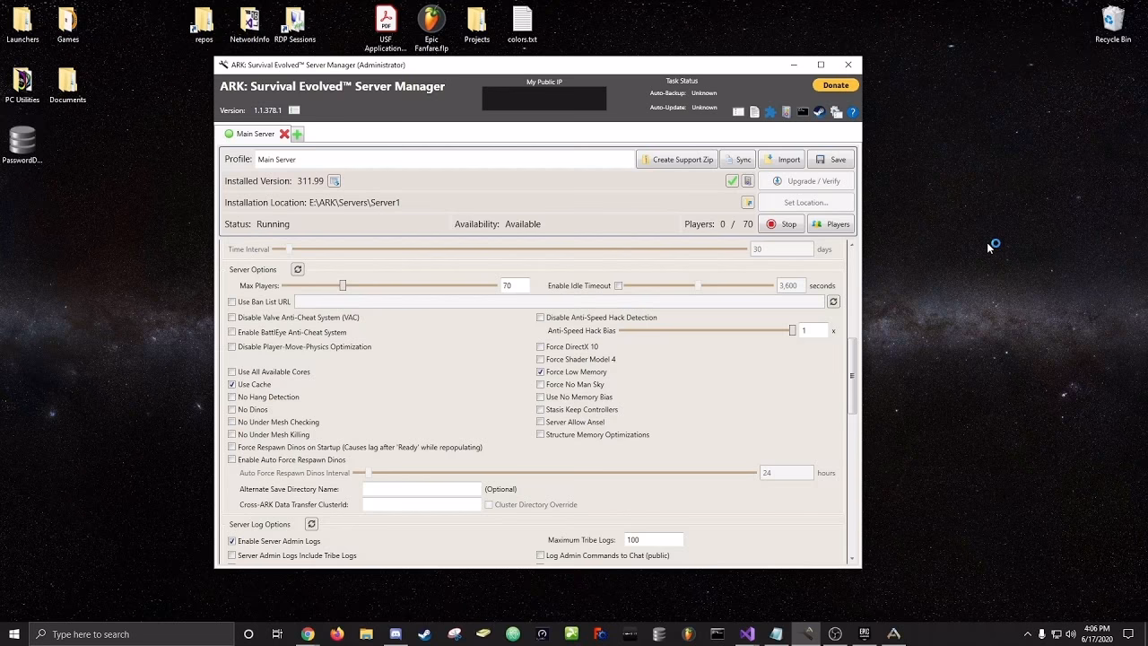Click the Windows taskbar search box
1148x646 pixels.
[133, 634]
